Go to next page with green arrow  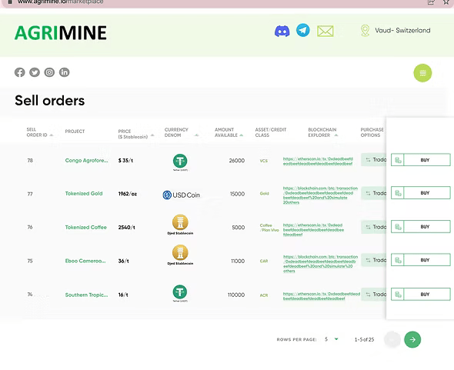click(x=412, y=339)
